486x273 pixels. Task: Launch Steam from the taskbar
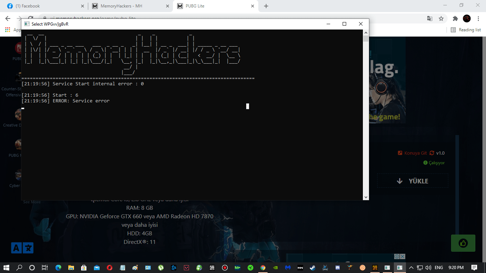click(312, 268)
